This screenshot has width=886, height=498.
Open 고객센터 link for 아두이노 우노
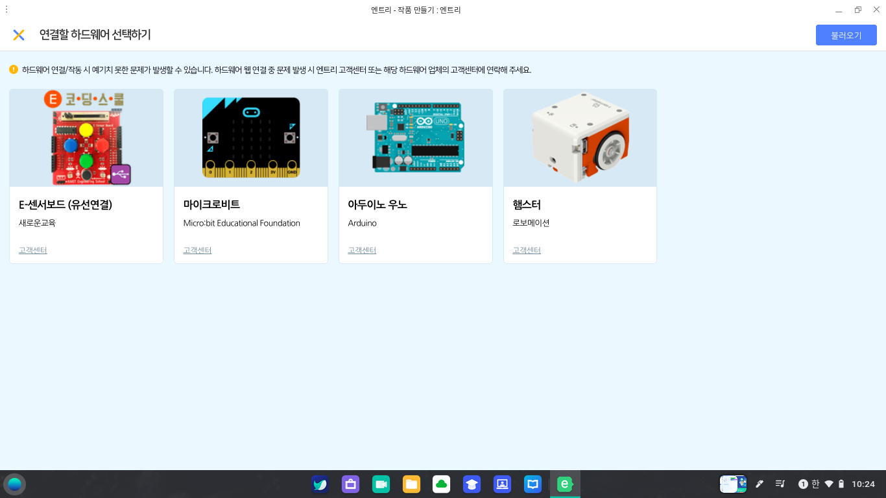point(362,250)
